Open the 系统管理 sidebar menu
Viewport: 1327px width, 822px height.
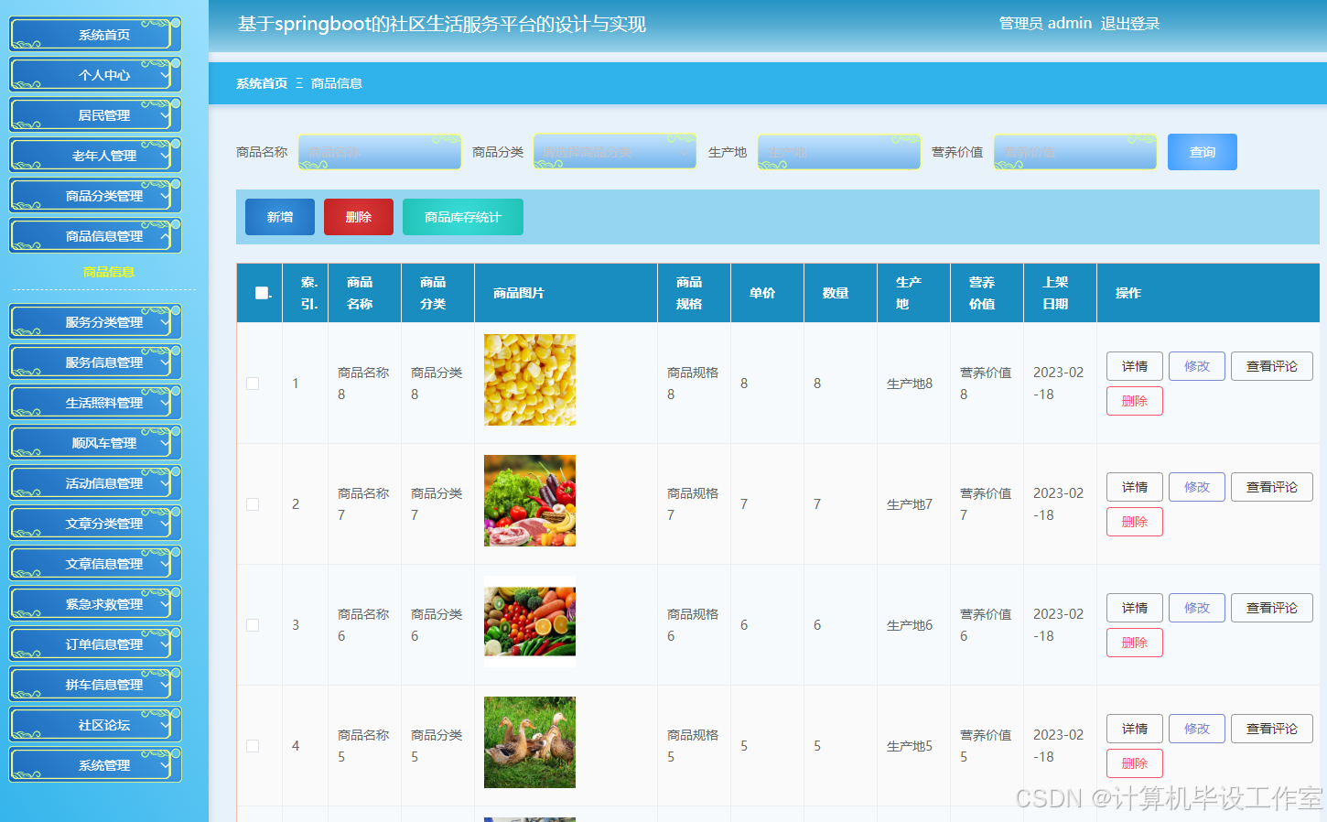pos(95,764)
